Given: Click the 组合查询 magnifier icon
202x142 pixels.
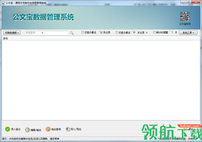Looking at the screenshot, I should click(x=48, y=129).
